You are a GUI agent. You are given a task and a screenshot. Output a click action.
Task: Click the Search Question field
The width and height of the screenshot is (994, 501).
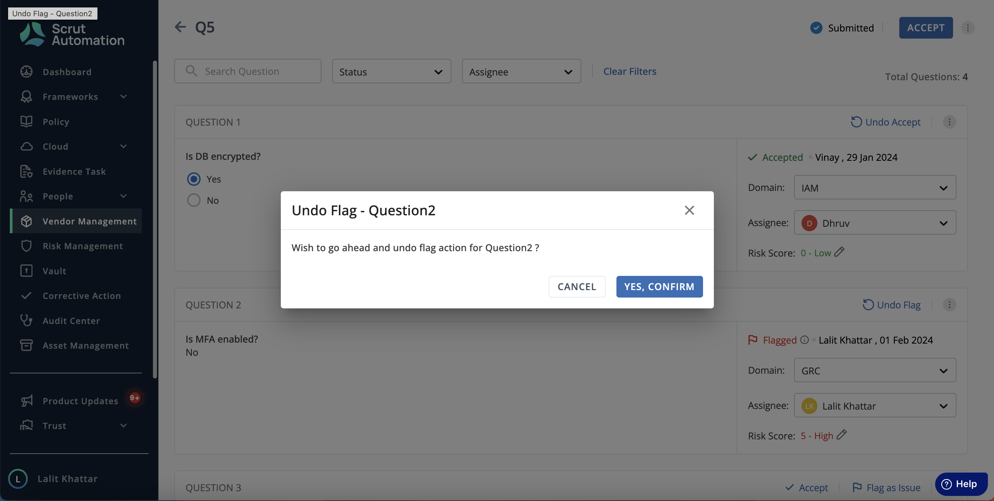tap(248, 71)
